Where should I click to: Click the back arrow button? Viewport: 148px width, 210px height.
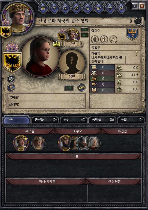coord(134,6)
